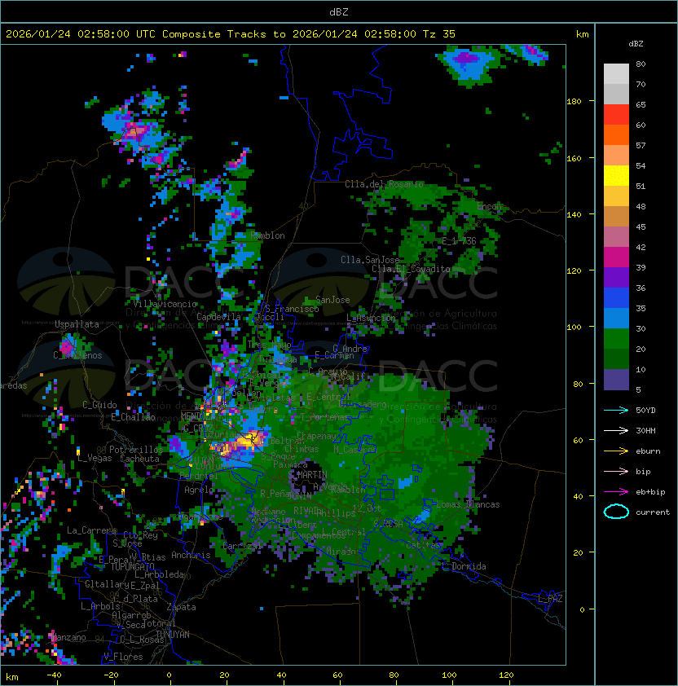The height and width of the screenshot is (686, 678).
Task: Select the purple 36–39 dBZ swatch
Action: 616,277
